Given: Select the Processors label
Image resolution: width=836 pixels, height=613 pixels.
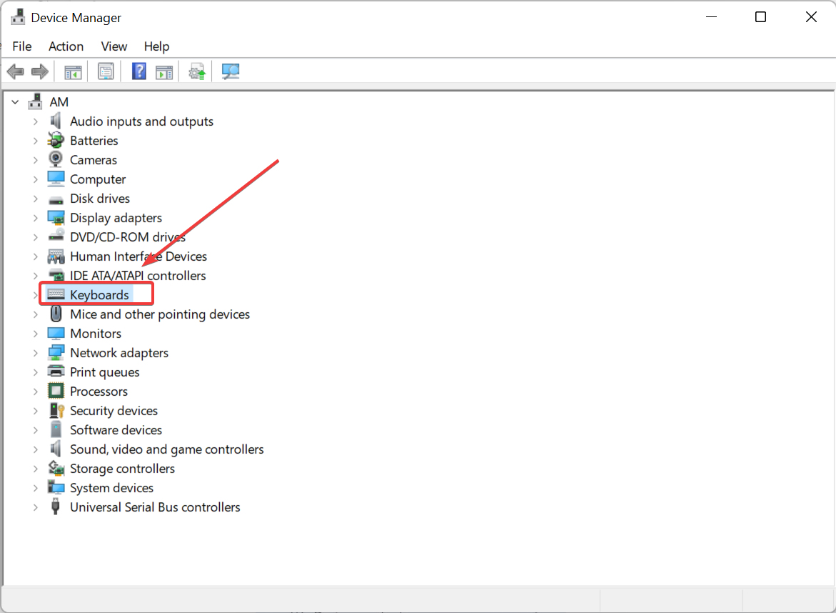Looking at the screenshot, I should [99, 391].
